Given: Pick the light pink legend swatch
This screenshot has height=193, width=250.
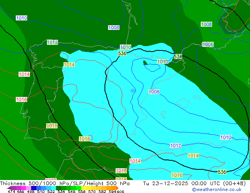Looking at the screenshot, I should (28, 188).
